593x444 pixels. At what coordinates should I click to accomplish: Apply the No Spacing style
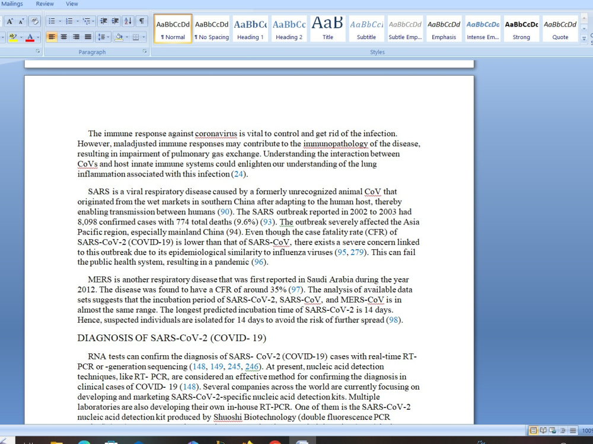(x=212, y=28)
